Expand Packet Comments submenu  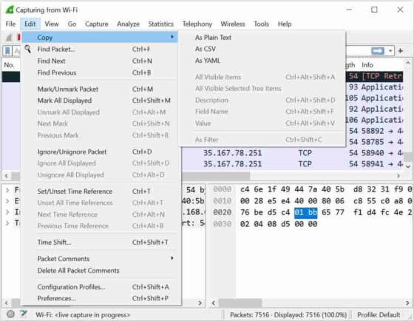100,258
